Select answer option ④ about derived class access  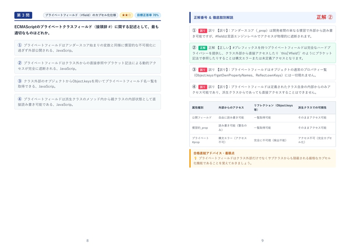[87, 102]
